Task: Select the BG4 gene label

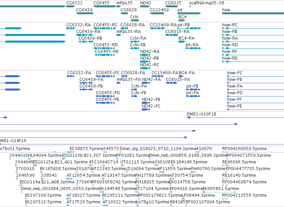Action: tap(183, 17)
